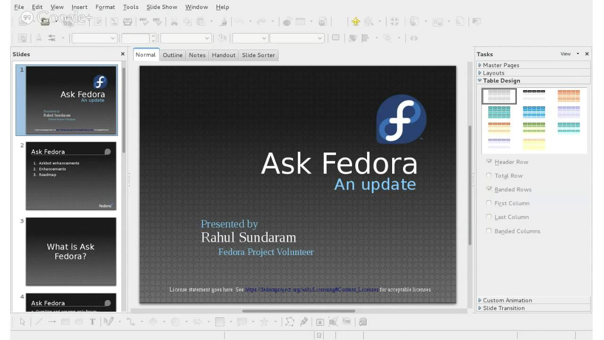Expand the Slide Transition section
Viewport: 604px width, 340px height.
click(x=534, y=308)
